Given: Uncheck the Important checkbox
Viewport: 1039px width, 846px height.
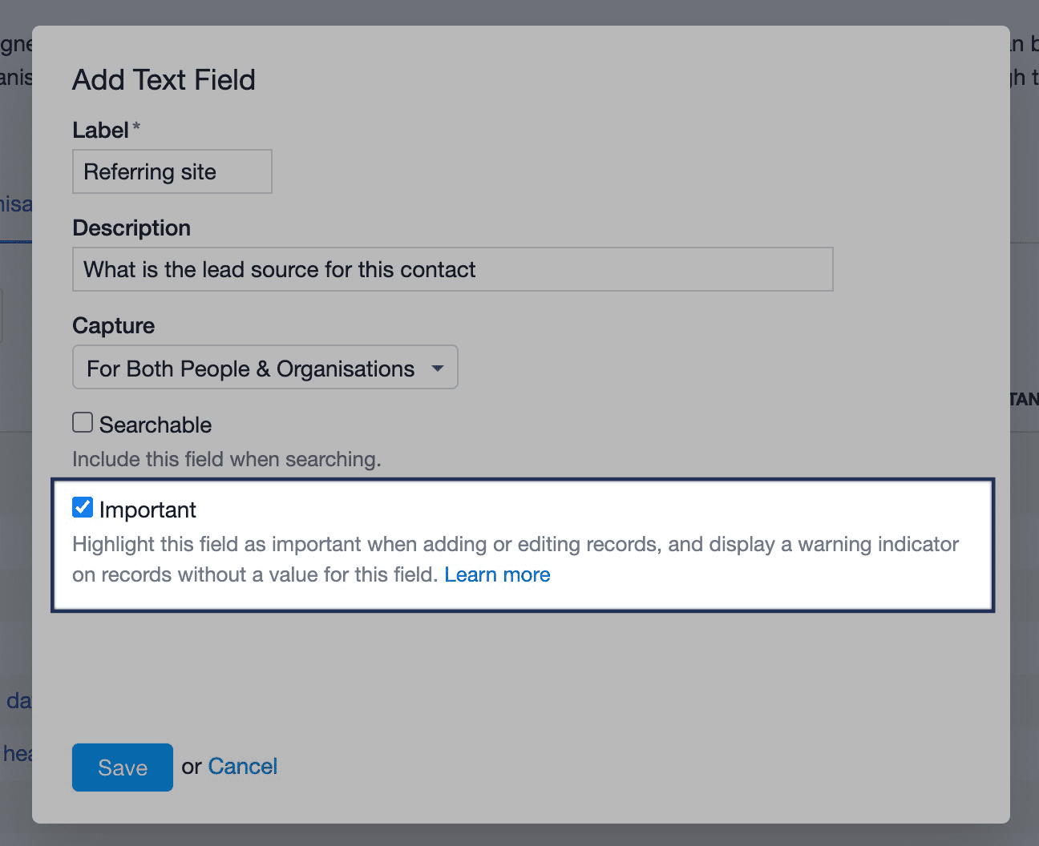Looking at the screenshot, I should pos(83,507).
